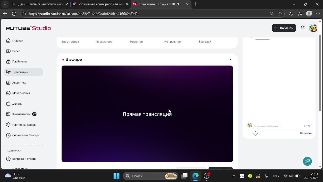The width and height of the screenshot is (323, 182).
Task: Click the ruble icon next to Монетизация
Action: (8, 93)
